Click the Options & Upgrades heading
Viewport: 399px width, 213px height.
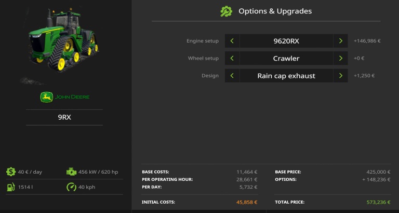tap(275, 11)
